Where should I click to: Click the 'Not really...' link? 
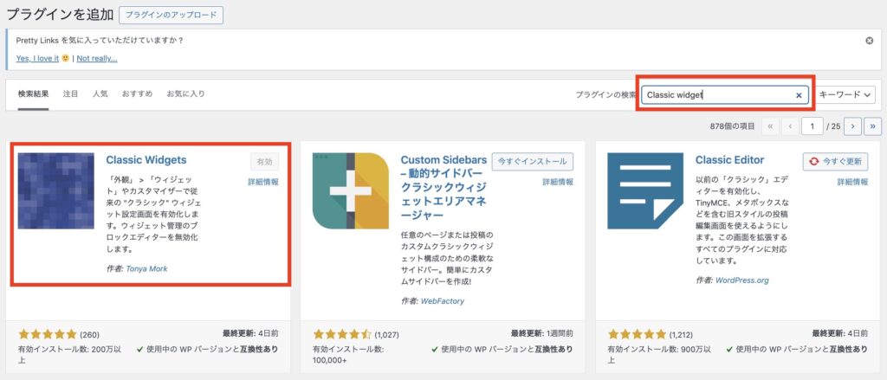pos(96,58)
